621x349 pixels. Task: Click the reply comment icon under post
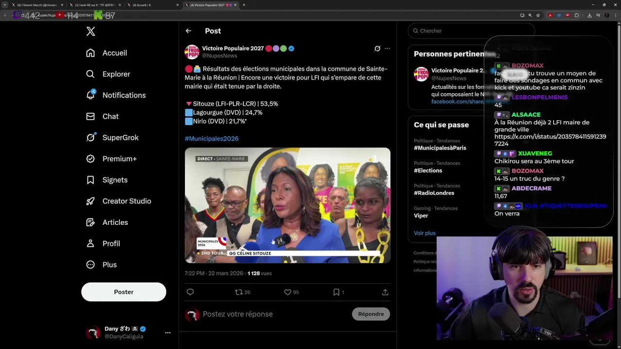click(x=190, y=292)
